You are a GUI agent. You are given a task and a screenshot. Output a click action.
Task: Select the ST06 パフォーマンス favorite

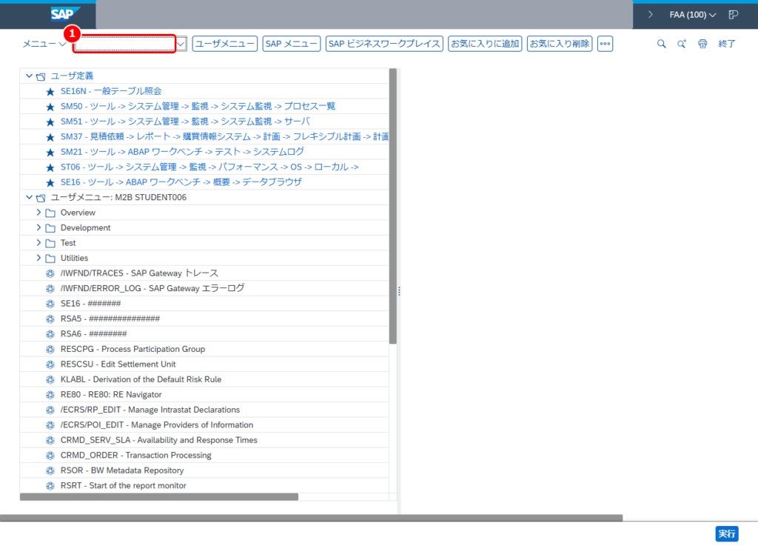pos(209,167)
